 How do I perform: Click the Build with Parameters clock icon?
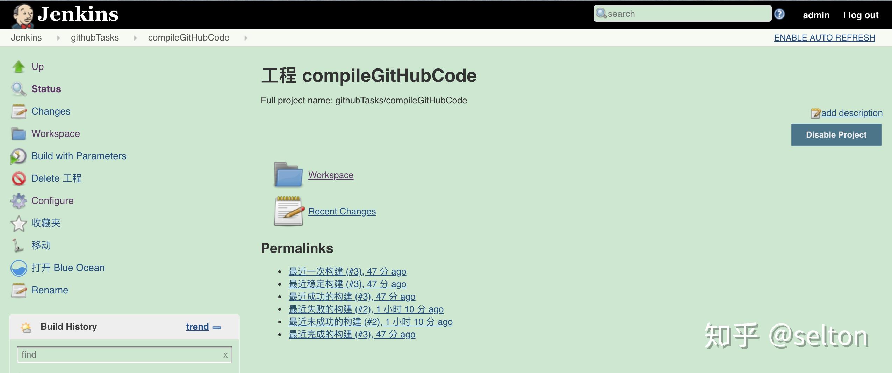[18, 156]
